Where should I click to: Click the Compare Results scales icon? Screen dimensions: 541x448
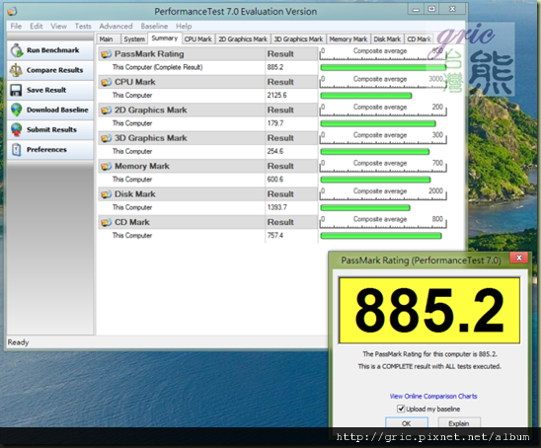16,70
